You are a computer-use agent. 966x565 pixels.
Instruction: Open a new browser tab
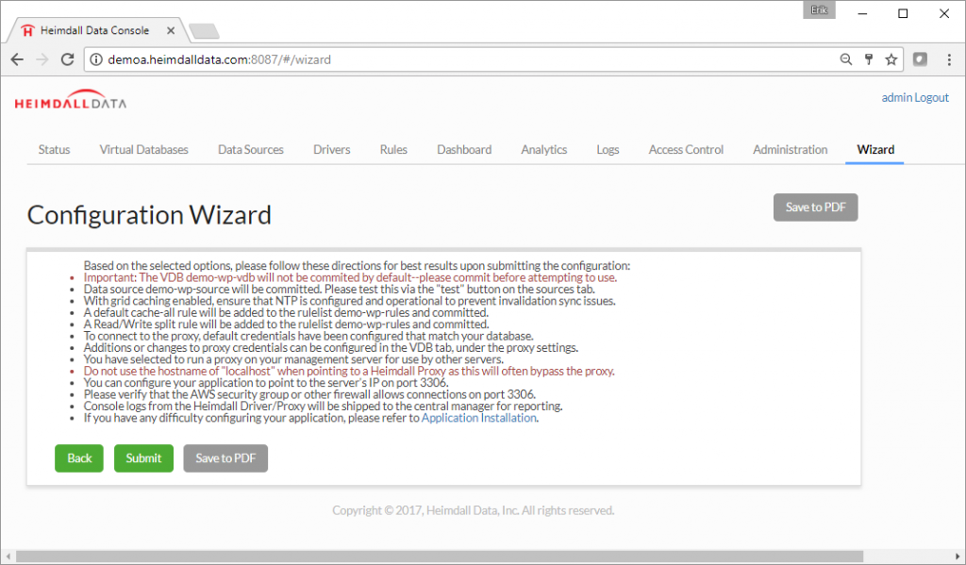pyautogui.click(x=204, y=31)
